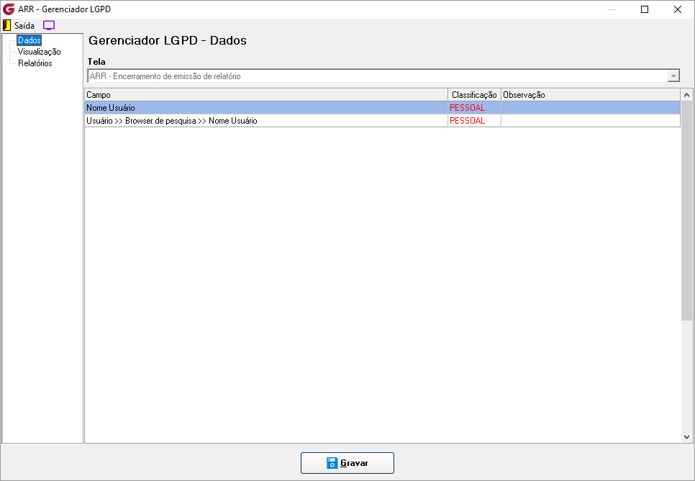This screenshot has height=481, width=695.
Task: Click the Observação column header
Action: tap(591, 95)
